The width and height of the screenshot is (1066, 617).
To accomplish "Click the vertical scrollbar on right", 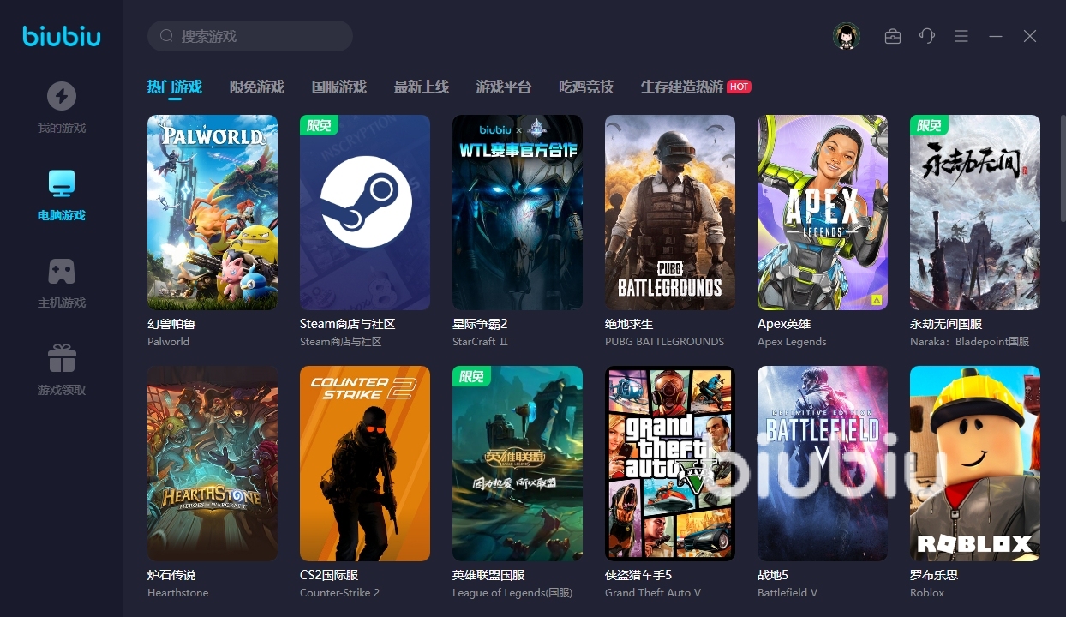I will [x=1062, y=171].
